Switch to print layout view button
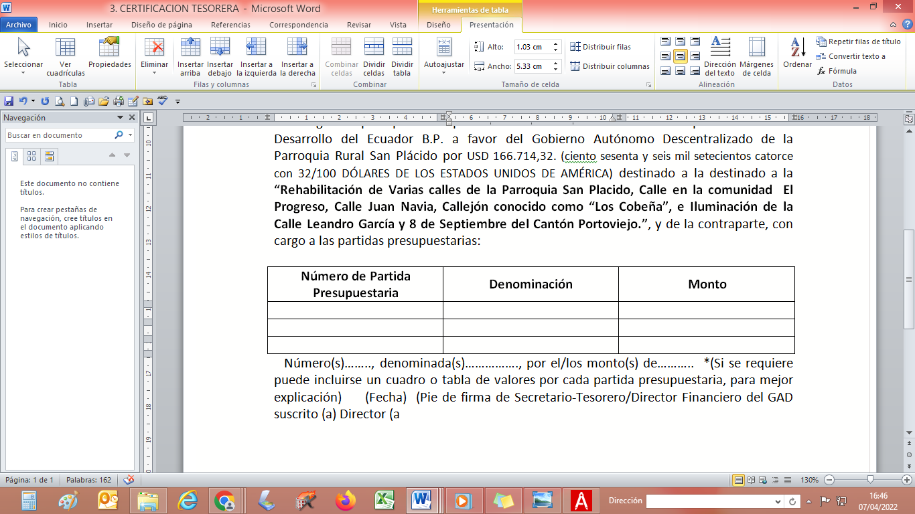915x514 pixels. click(739, 480)
